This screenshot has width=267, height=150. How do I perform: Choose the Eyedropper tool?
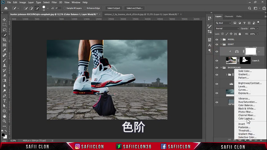coord(4,50)
